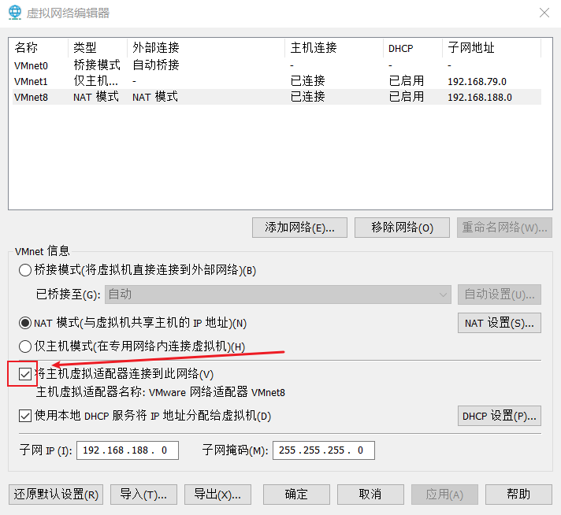561x515 pixels.
Task: Open DHCP 设置(P)... dialog
Action: pos(500,416)
